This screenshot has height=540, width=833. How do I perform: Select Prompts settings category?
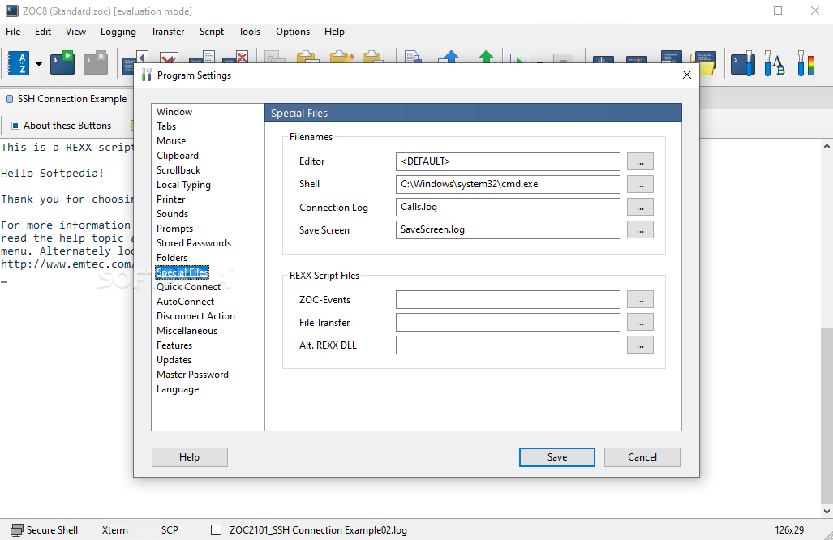click(174, 229)
